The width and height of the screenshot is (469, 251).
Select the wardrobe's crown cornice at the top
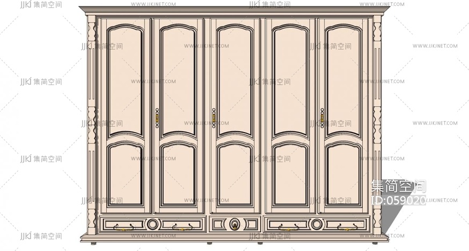(234, 11)
